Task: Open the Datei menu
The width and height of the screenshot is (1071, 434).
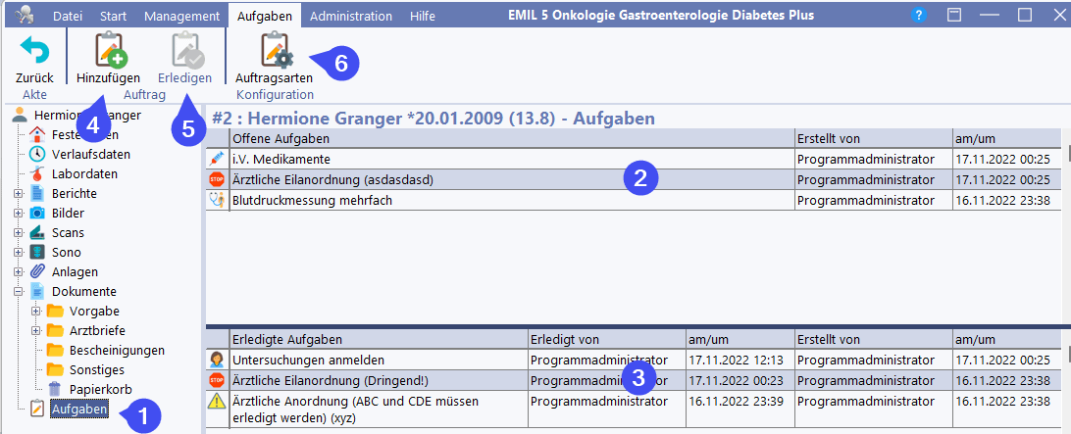Action: click(x=68, y=17)
